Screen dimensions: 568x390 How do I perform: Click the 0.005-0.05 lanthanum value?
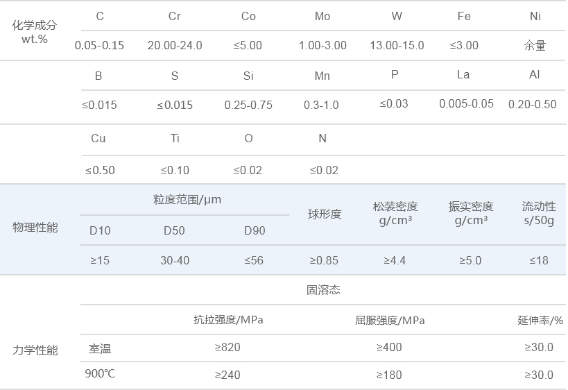(466, 104)
